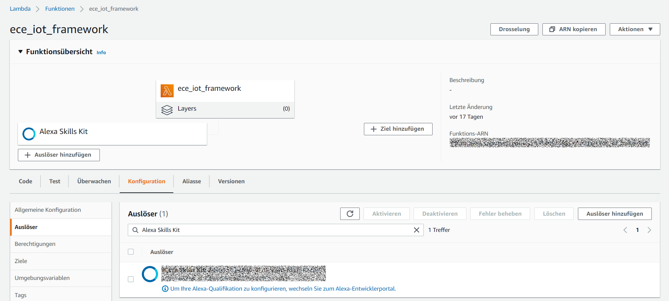Clear the Alexa Skills Kit search with the X

(416, 230)
